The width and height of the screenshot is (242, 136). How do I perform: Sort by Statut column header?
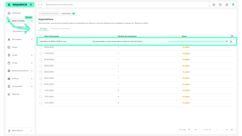[x=184, y=36]
